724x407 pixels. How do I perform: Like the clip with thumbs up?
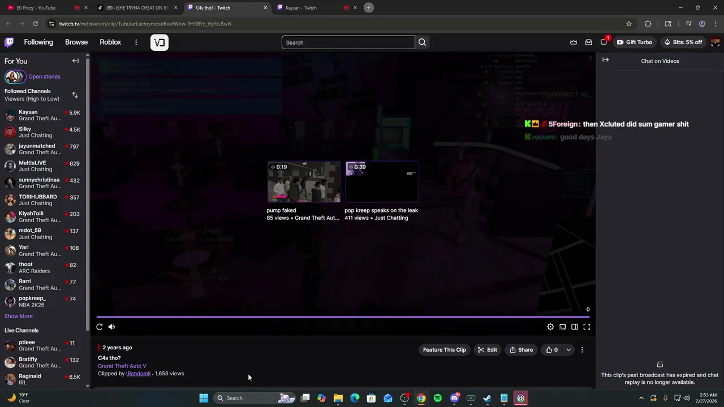551,350
